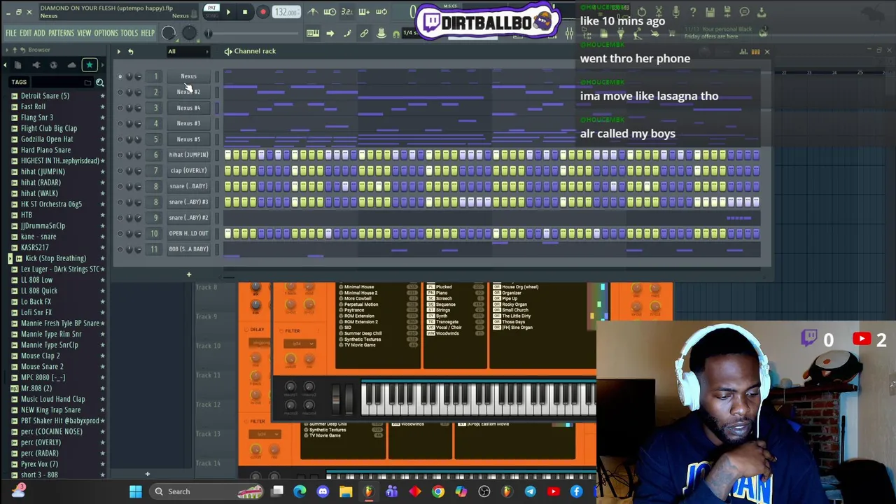The image size is (896, 504).
Task: Click the snare (..ABY) #2 channel button
Action: (188, 218)
